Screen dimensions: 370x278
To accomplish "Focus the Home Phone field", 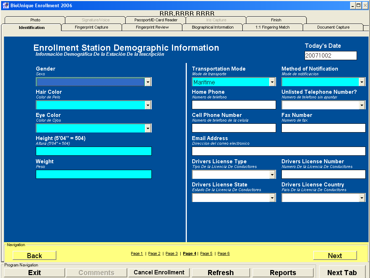I will click(234, 105).
